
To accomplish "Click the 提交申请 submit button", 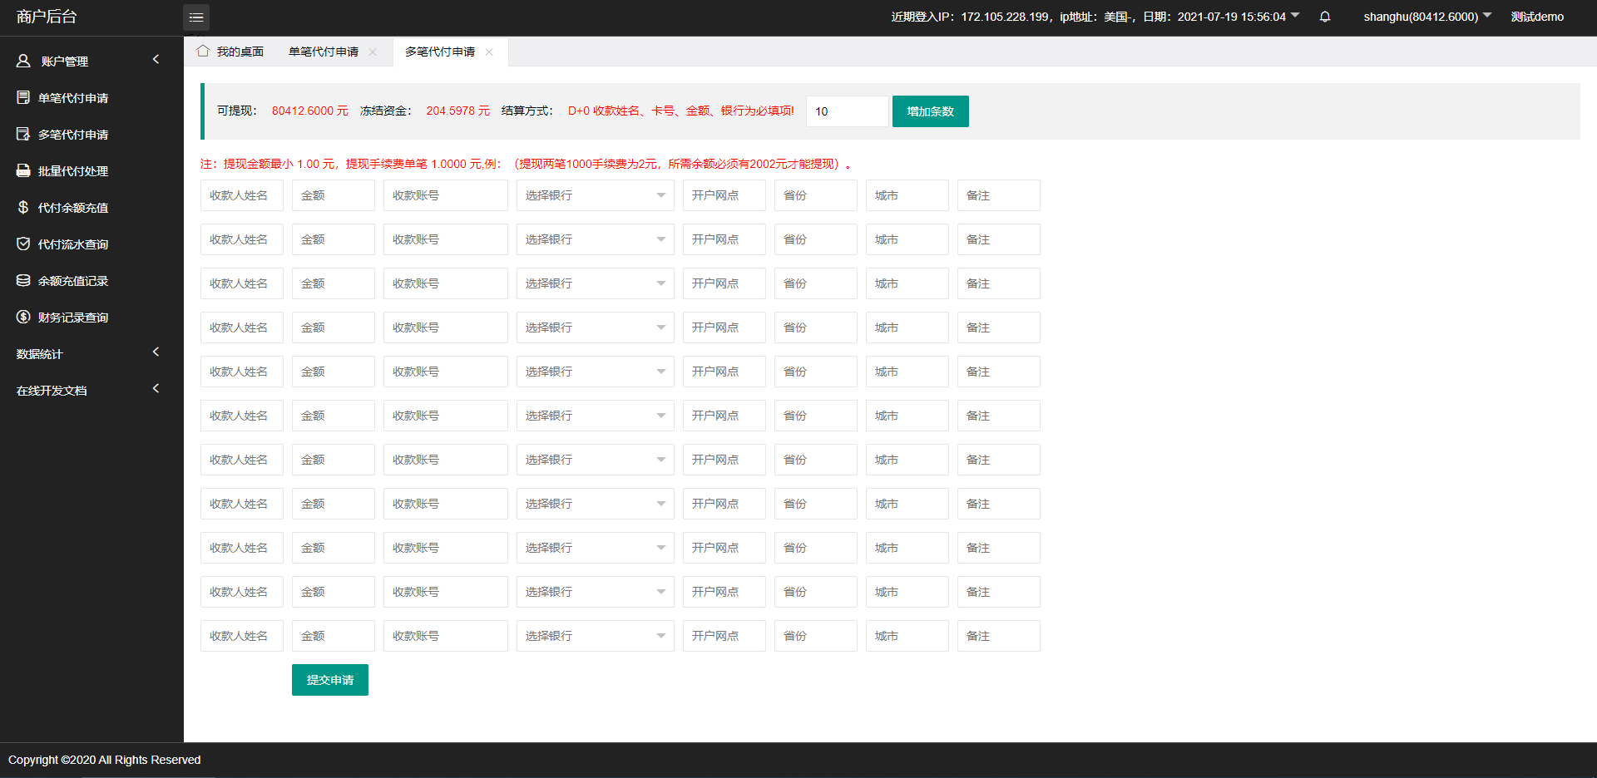I will (x=329, y=680).
